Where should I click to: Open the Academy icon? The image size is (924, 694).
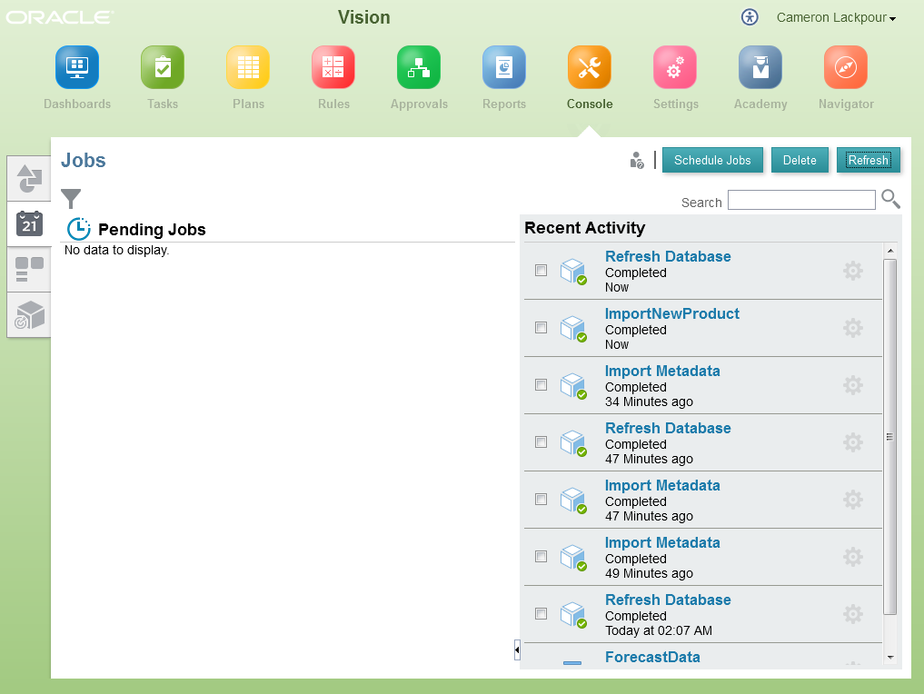pos(760,67)
